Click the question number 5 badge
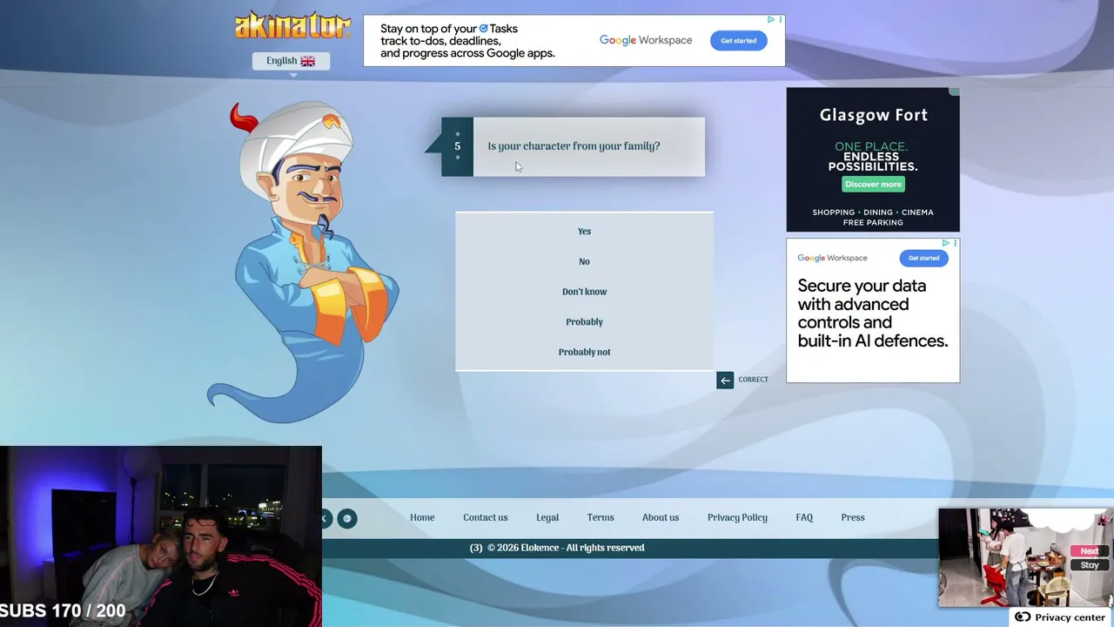This screenshot has height=627, width=1114. (x=458, y=146)
